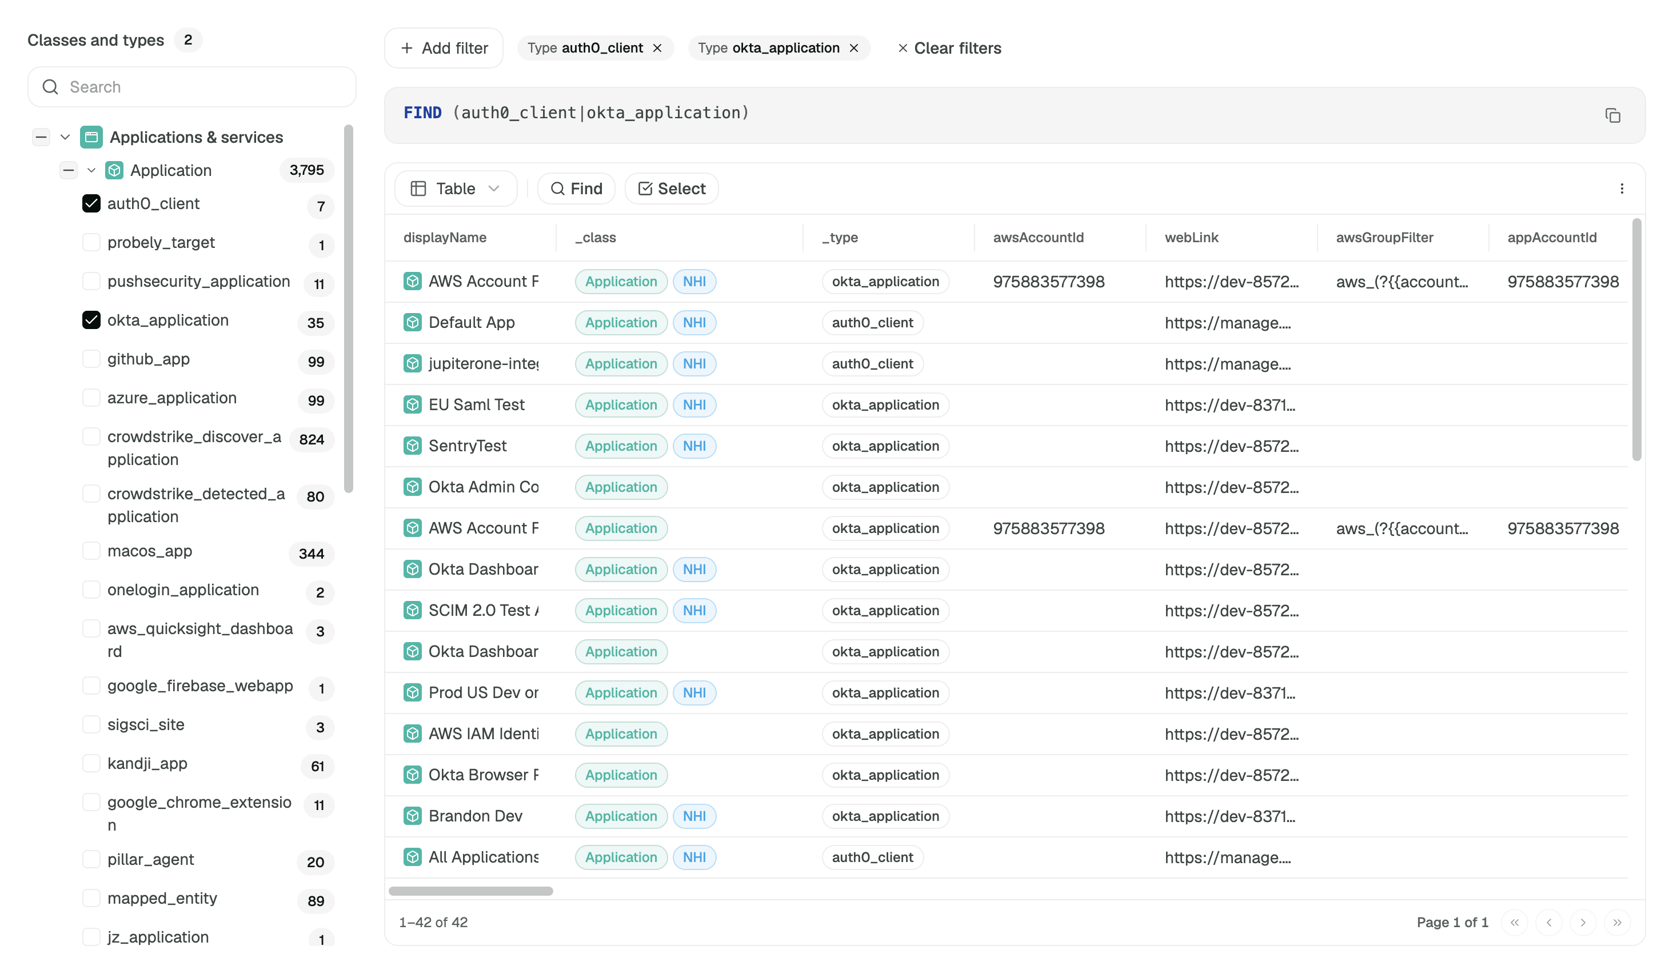Check the pushsecurity_application checkbox

coord(91,282)
